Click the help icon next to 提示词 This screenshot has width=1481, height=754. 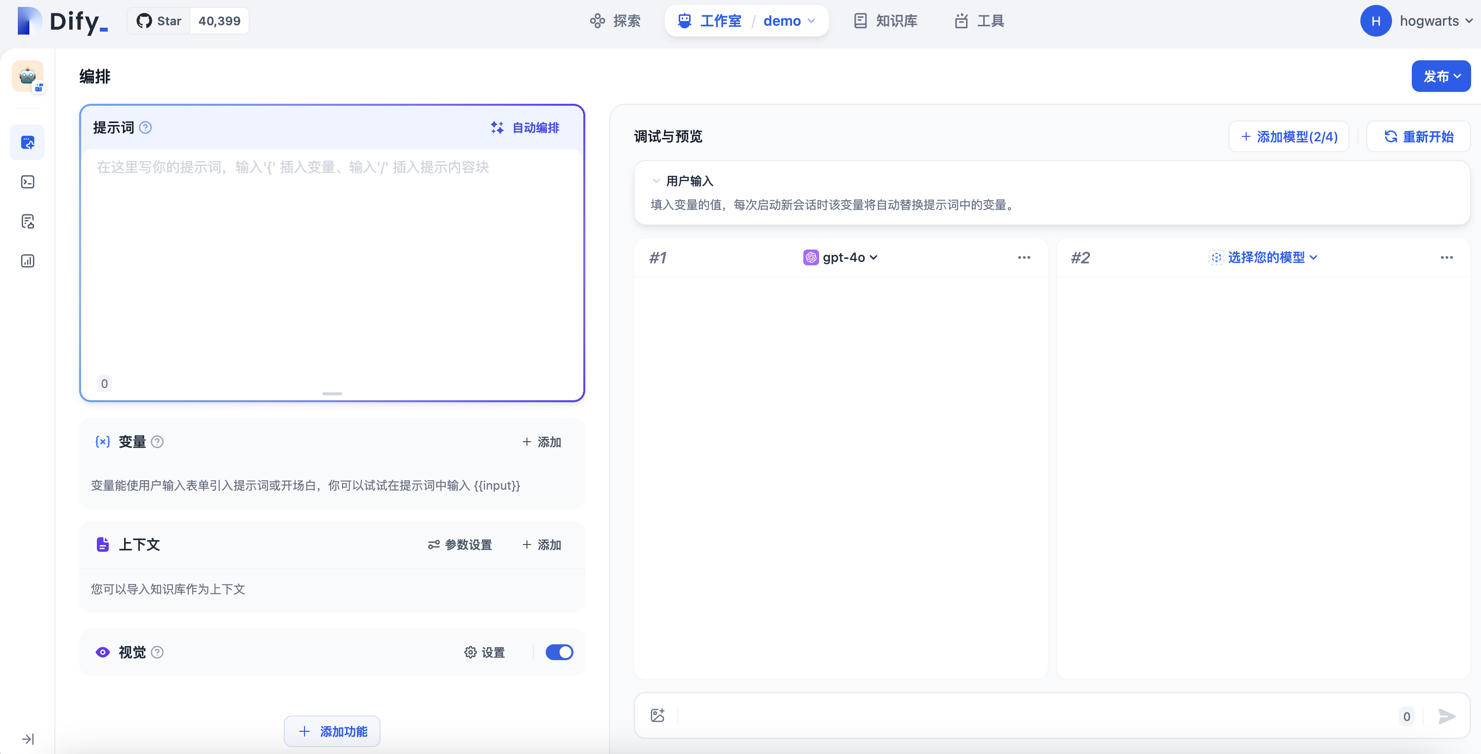(145, 127)
